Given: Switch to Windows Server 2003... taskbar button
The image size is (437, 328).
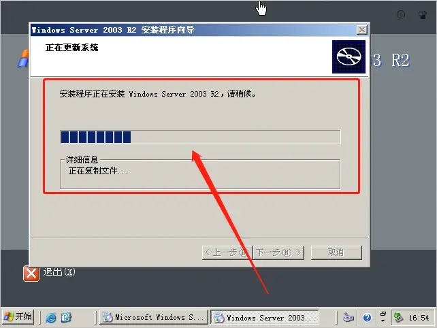Looking at the screenshot, I should coord(265,317).
